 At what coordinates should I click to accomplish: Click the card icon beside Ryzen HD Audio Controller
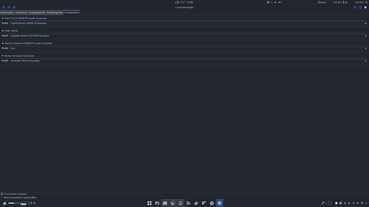[3, 56]
